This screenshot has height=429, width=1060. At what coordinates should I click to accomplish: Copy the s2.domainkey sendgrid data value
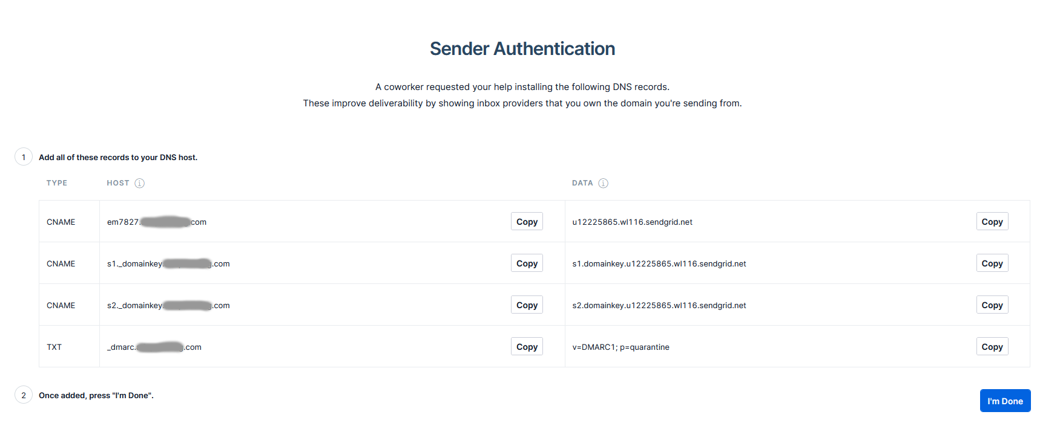coord(992,305)
